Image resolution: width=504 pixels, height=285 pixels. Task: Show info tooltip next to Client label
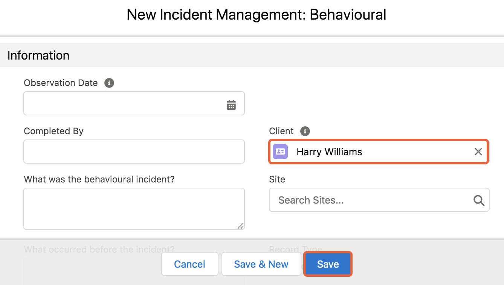pos(305,131)
